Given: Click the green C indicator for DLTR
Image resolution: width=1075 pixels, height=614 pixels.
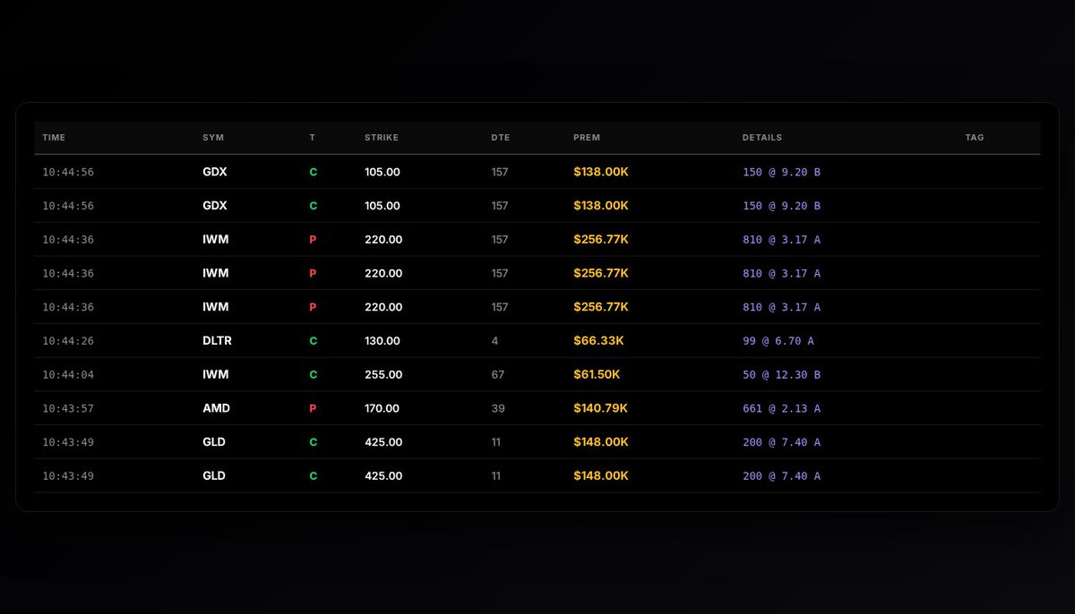Looking at the screenshot, I should (x=312, y=340).
